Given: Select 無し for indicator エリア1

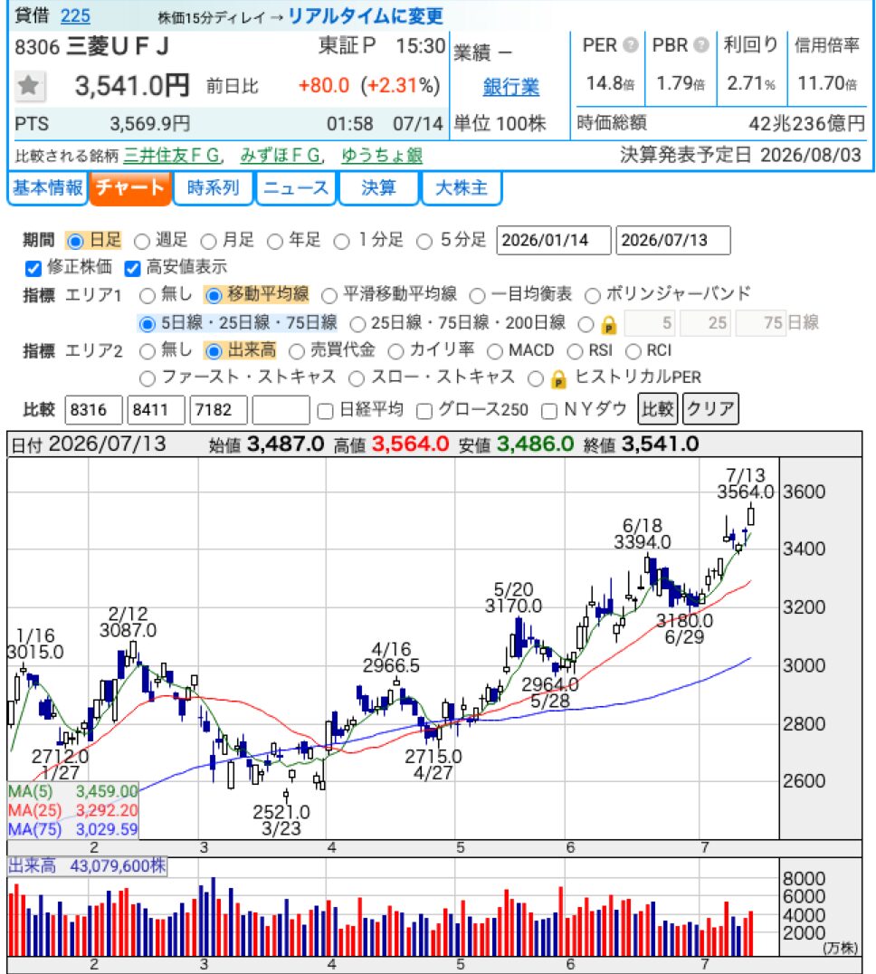Looking at the screenshot, I should pos(148,296).
